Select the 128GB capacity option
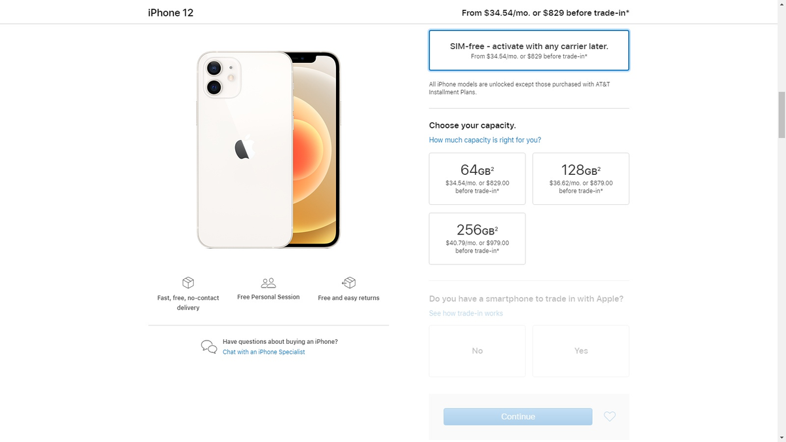This screenshot has width=786, height=442. [x=580, y=178]
